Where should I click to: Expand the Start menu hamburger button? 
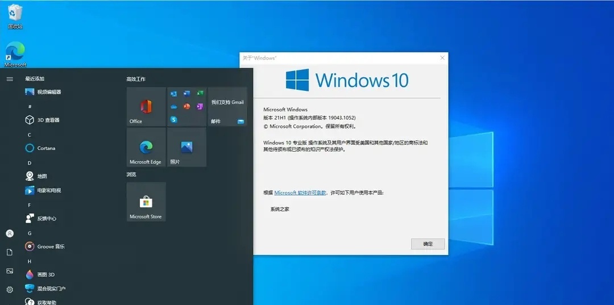10,79
